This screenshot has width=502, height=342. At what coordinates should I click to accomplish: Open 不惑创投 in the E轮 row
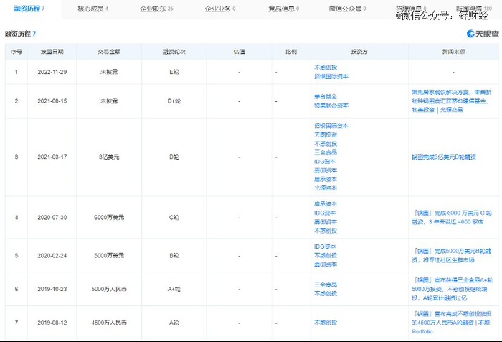(326, 68)
